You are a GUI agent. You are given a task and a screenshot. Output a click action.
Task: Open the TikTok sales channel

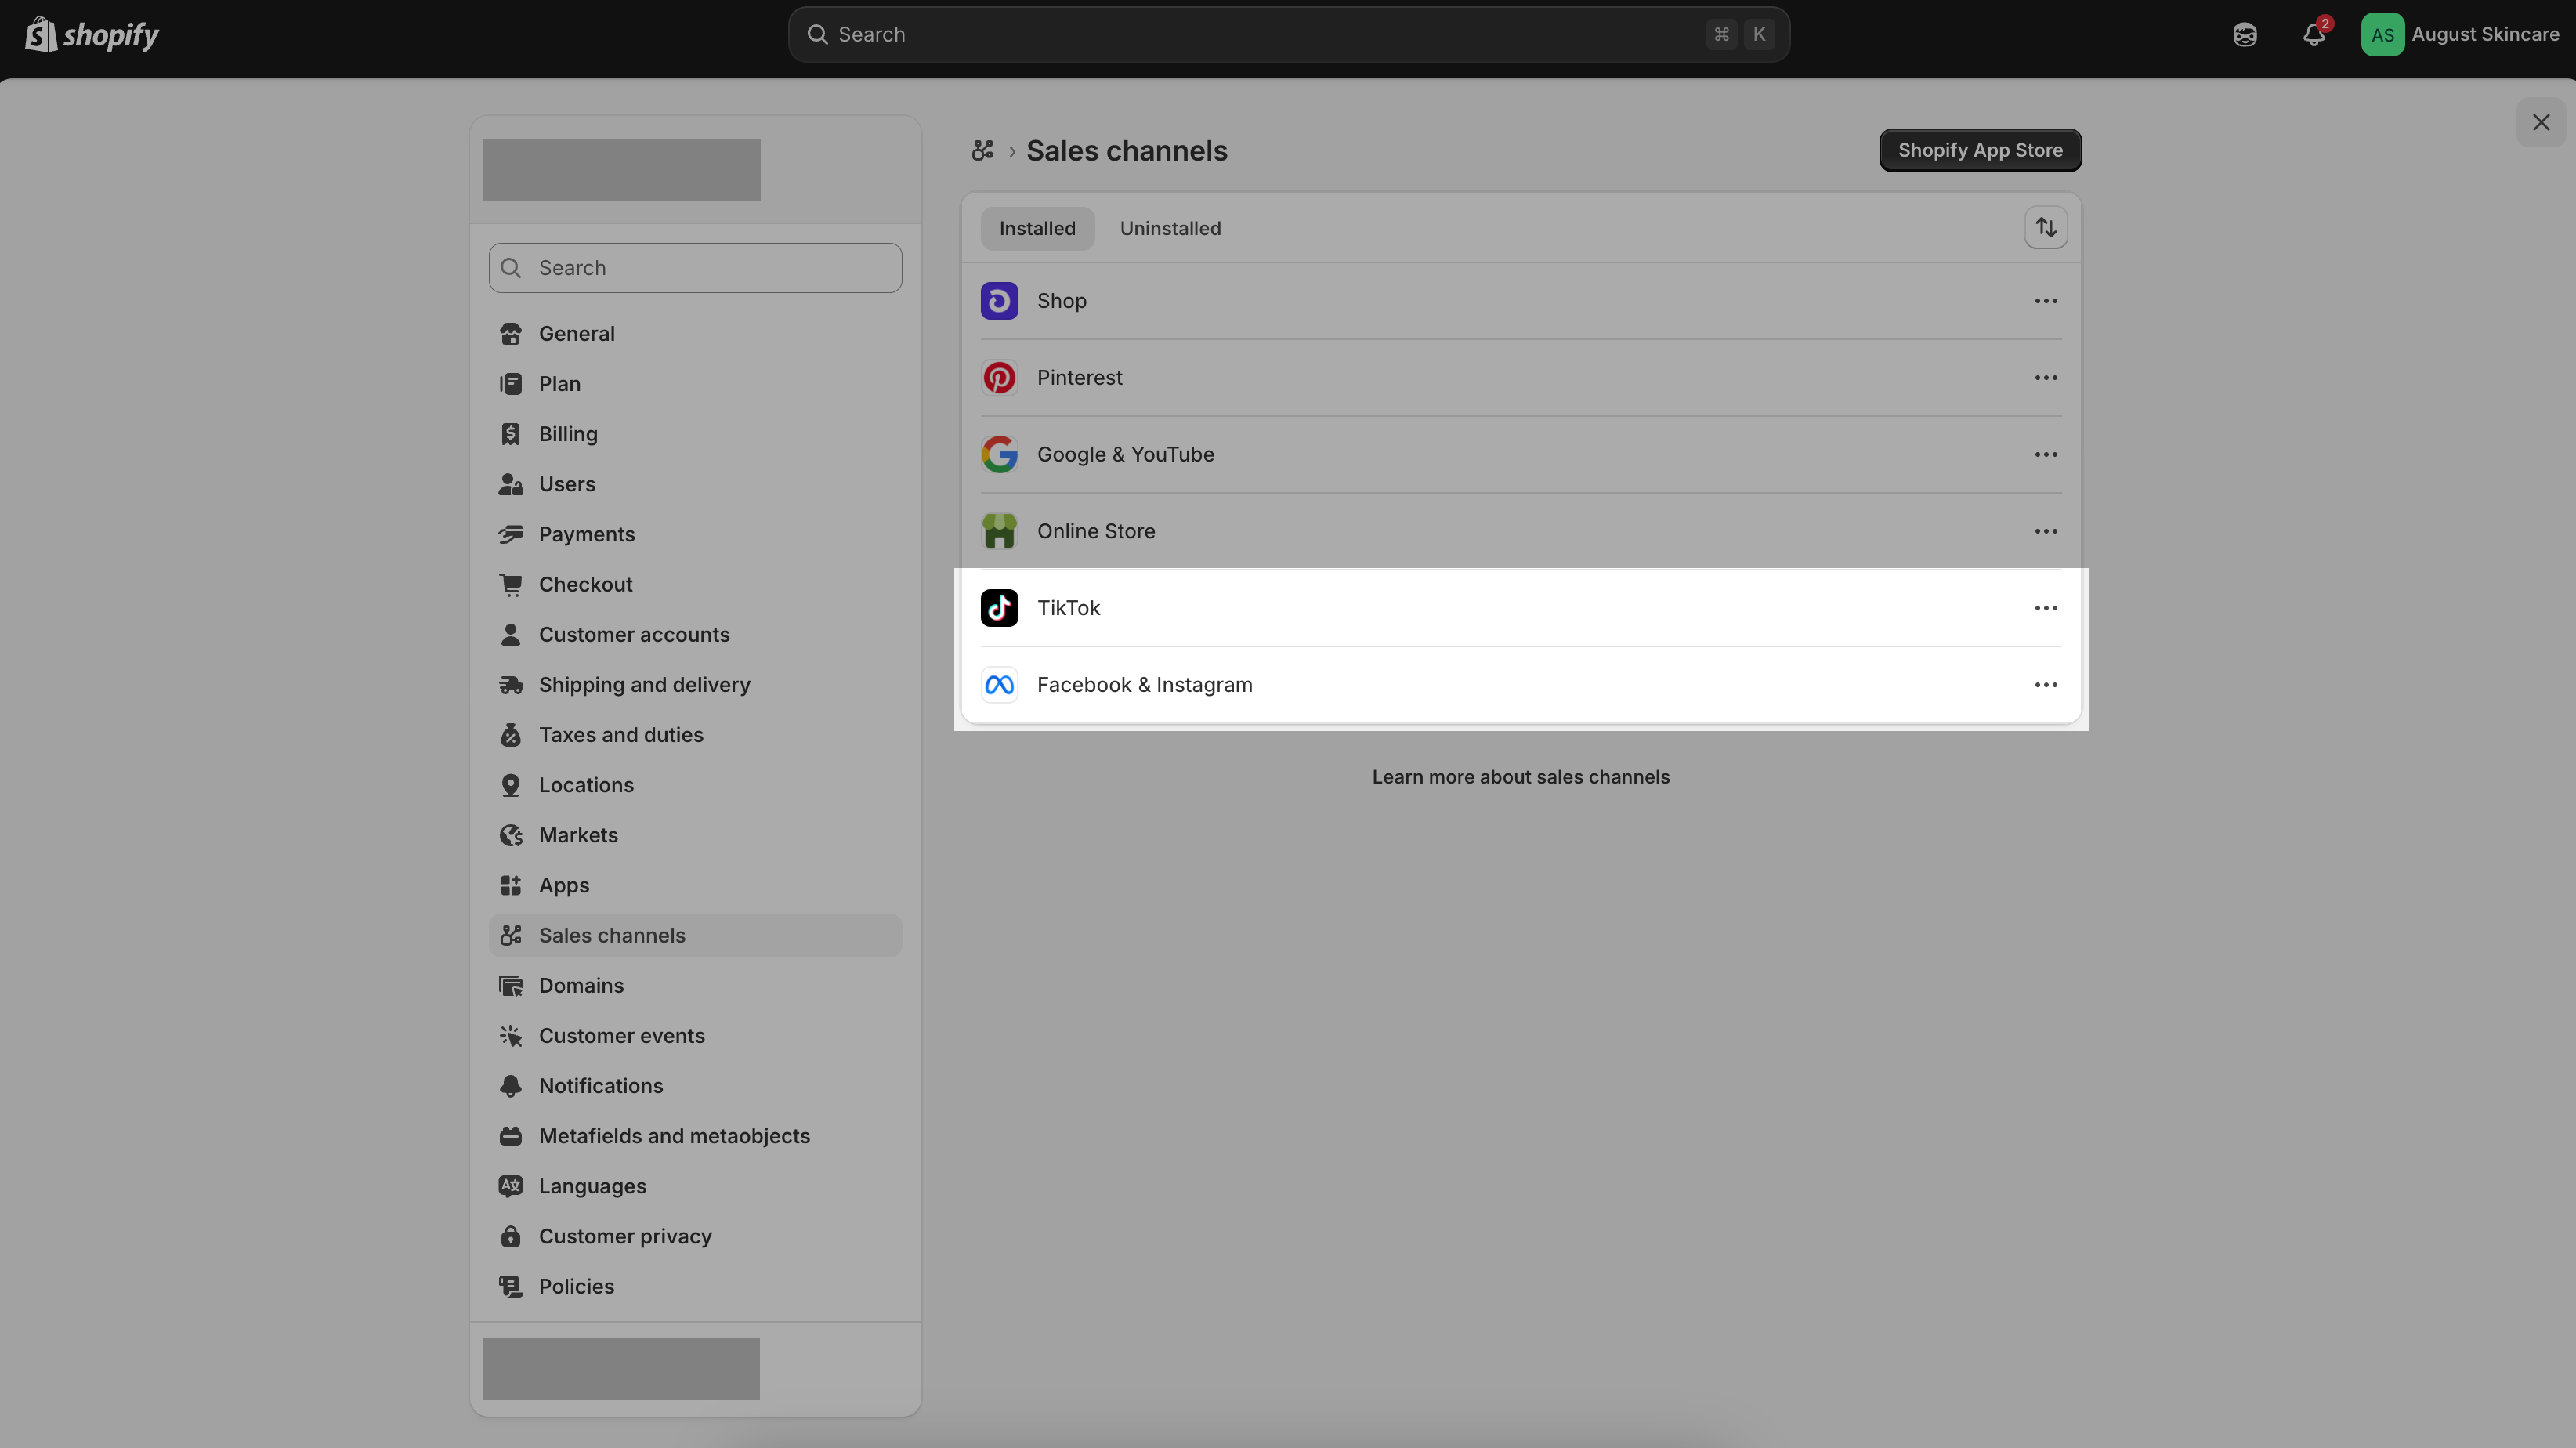pos(1520,608)
